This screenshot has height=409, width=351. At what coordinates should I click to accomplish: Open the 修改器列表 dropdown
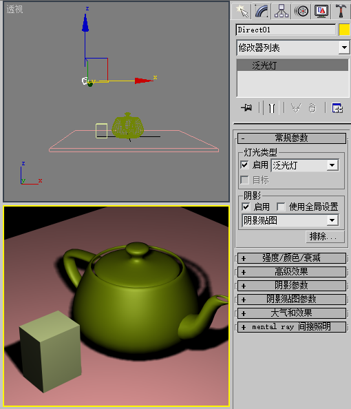pyautogui.click(x=292, y=48)
